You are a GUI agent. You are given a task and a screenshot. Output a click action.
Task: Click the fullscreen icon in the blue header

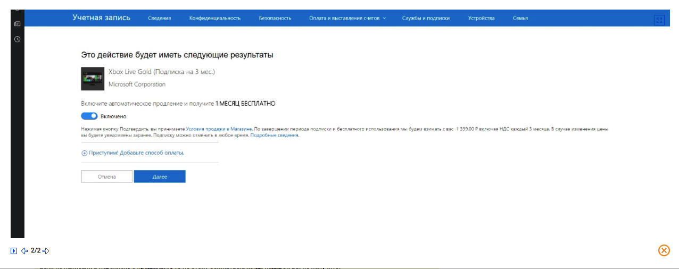click(x=659, y=20)
